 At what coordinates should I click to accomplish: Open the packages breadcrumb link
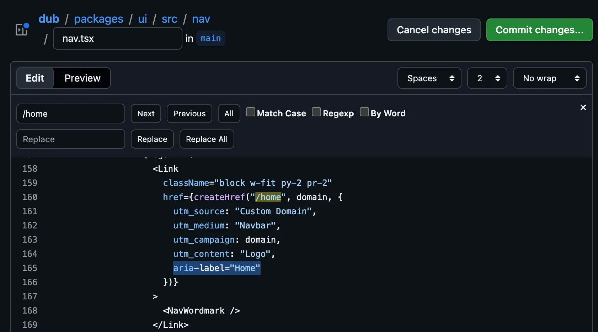(98, 19)
